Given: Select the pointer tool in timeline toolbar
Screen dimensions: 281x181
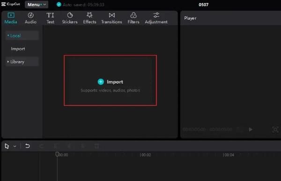Looking at the screenshot, I should point(7,146).
